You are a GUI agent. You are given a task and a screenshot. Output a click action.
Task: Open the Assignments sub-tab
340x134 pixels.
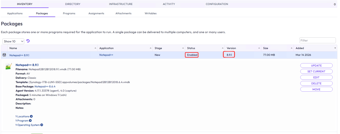96,13
